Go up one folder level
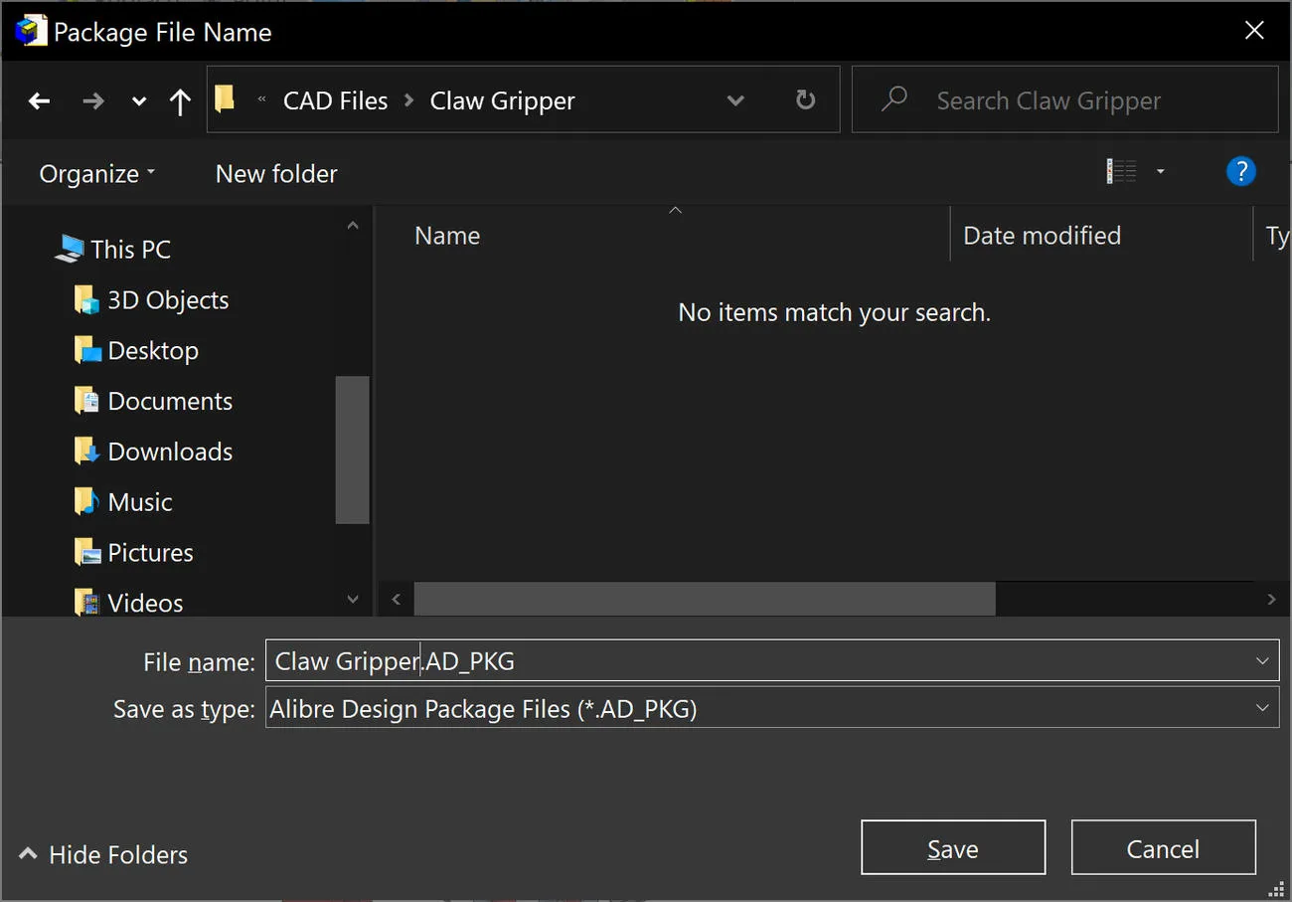Image resolution: width=1292 pixels, height=902 pixels. click(x=180, y=101)
